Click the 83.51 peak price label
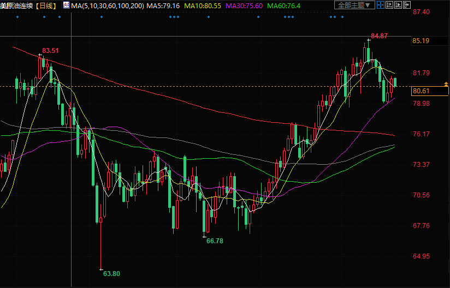This screenshot has height=288, width=450. pos(50,51)
